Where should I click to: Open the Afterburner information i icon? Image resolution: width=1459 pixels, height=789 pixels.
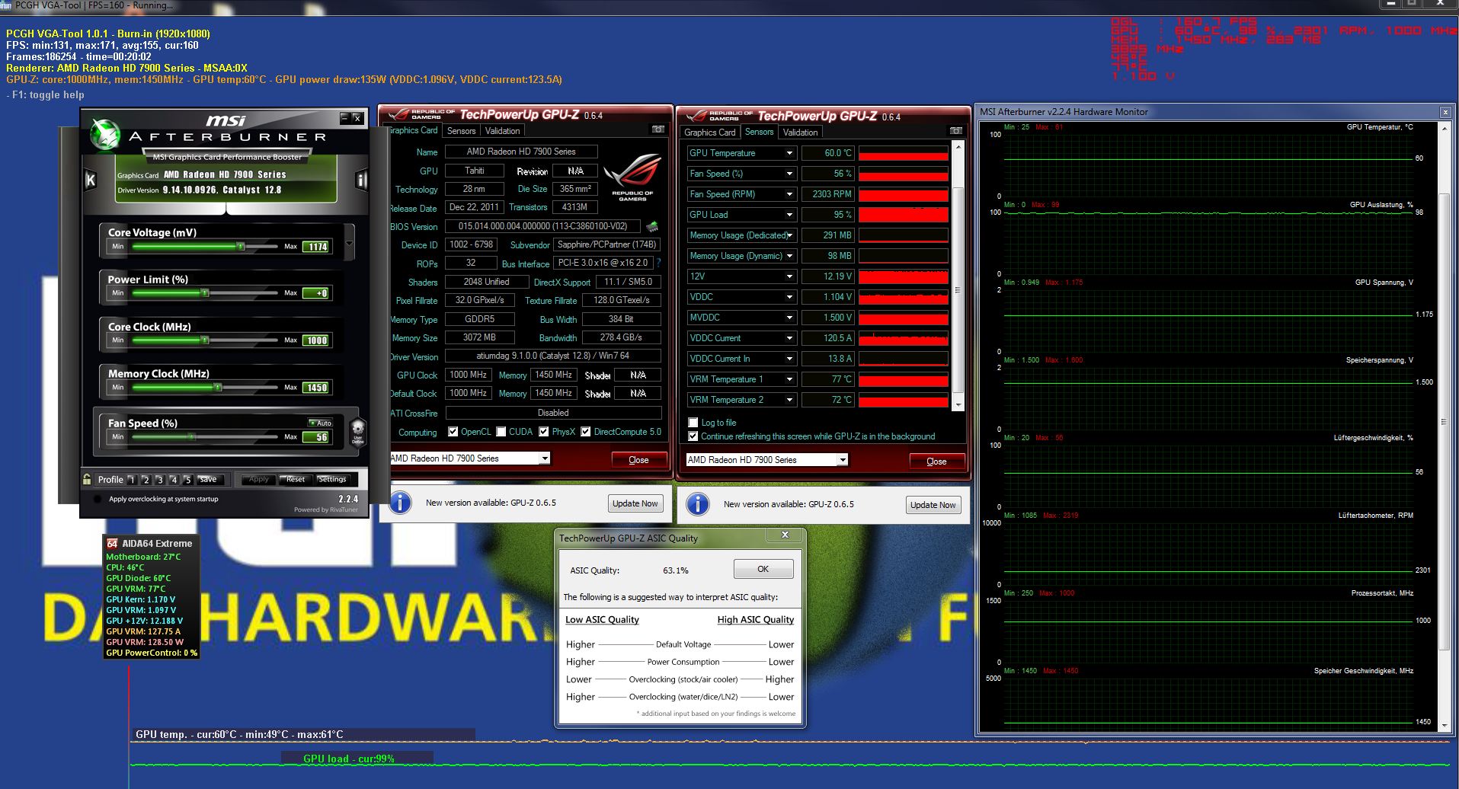[361, 180]
